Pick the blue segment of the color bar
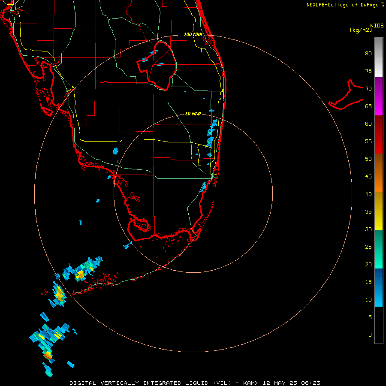 point(379,287)
